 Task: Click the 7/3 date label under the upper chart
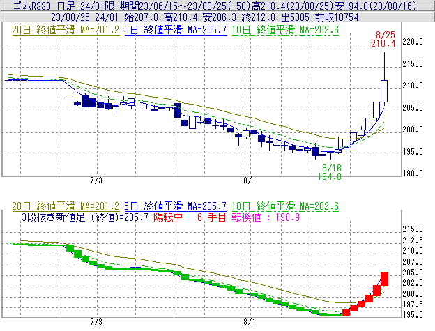click(x=96, y=180)
